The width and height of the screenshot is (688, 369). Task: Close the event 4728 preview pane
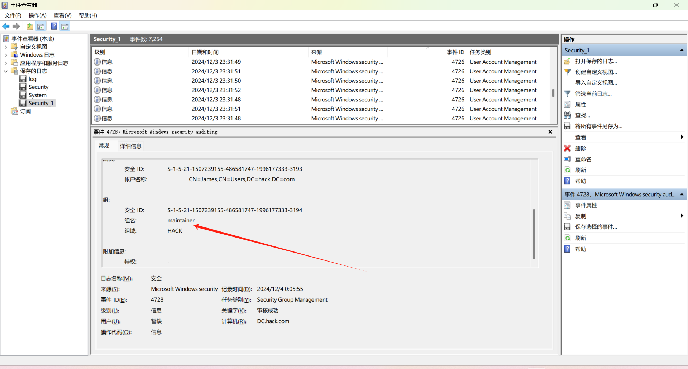point(550,132)
